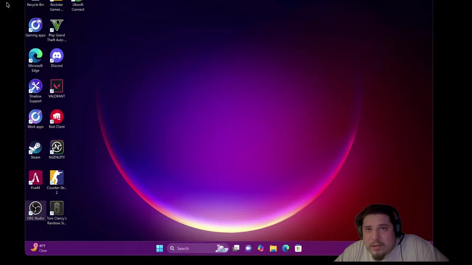Select the Riot Client desktop icon
472x265 pixels.
pyautogui.click(x=56, y=119)
